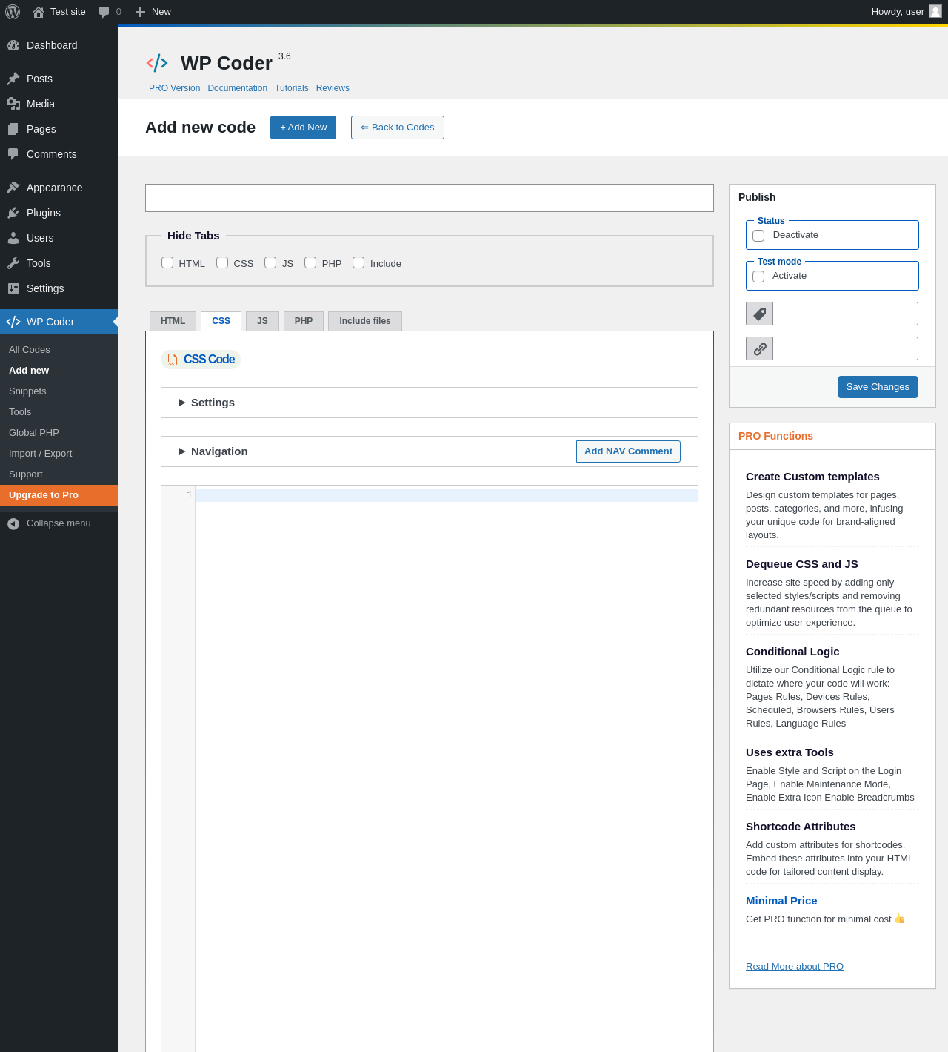Click the tag icon in Publish box
The width and height of the screenshot is (948, 1052).
760,314
